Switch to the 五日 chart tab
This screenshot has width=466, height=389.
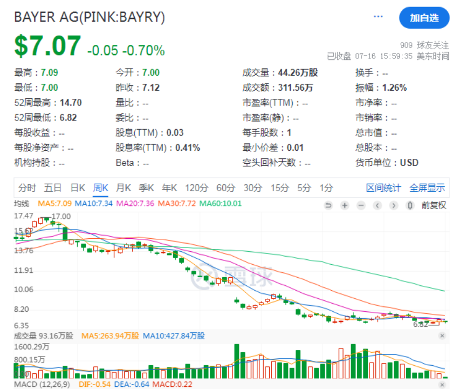click(53, 188)
